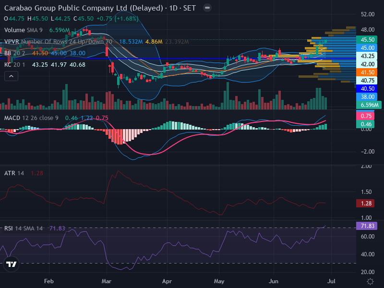Click the 38.00 blue price label
Image resolution: width=384 pixels, height=288 pixels.
coord(367,97)
